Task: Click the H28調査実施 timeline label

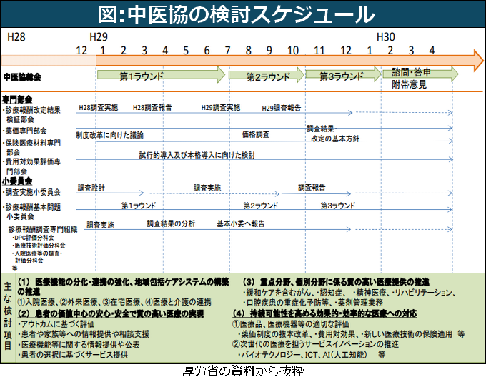Action: (x=98, y=107)
